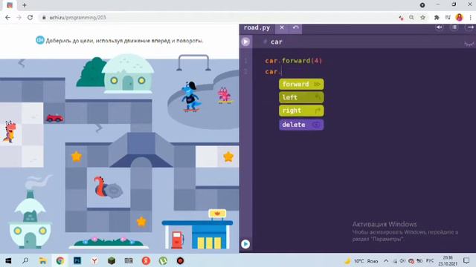The width and height of the screenshot is (476, 267).
Task: Click the round play button at bottom of editor
Action: point(245,244)
